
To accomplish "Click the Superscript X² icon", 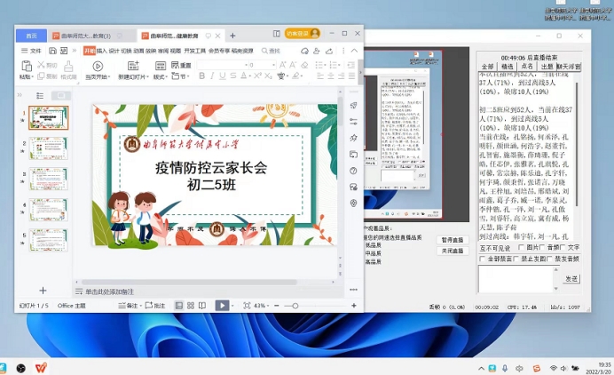I will [257, 76].
